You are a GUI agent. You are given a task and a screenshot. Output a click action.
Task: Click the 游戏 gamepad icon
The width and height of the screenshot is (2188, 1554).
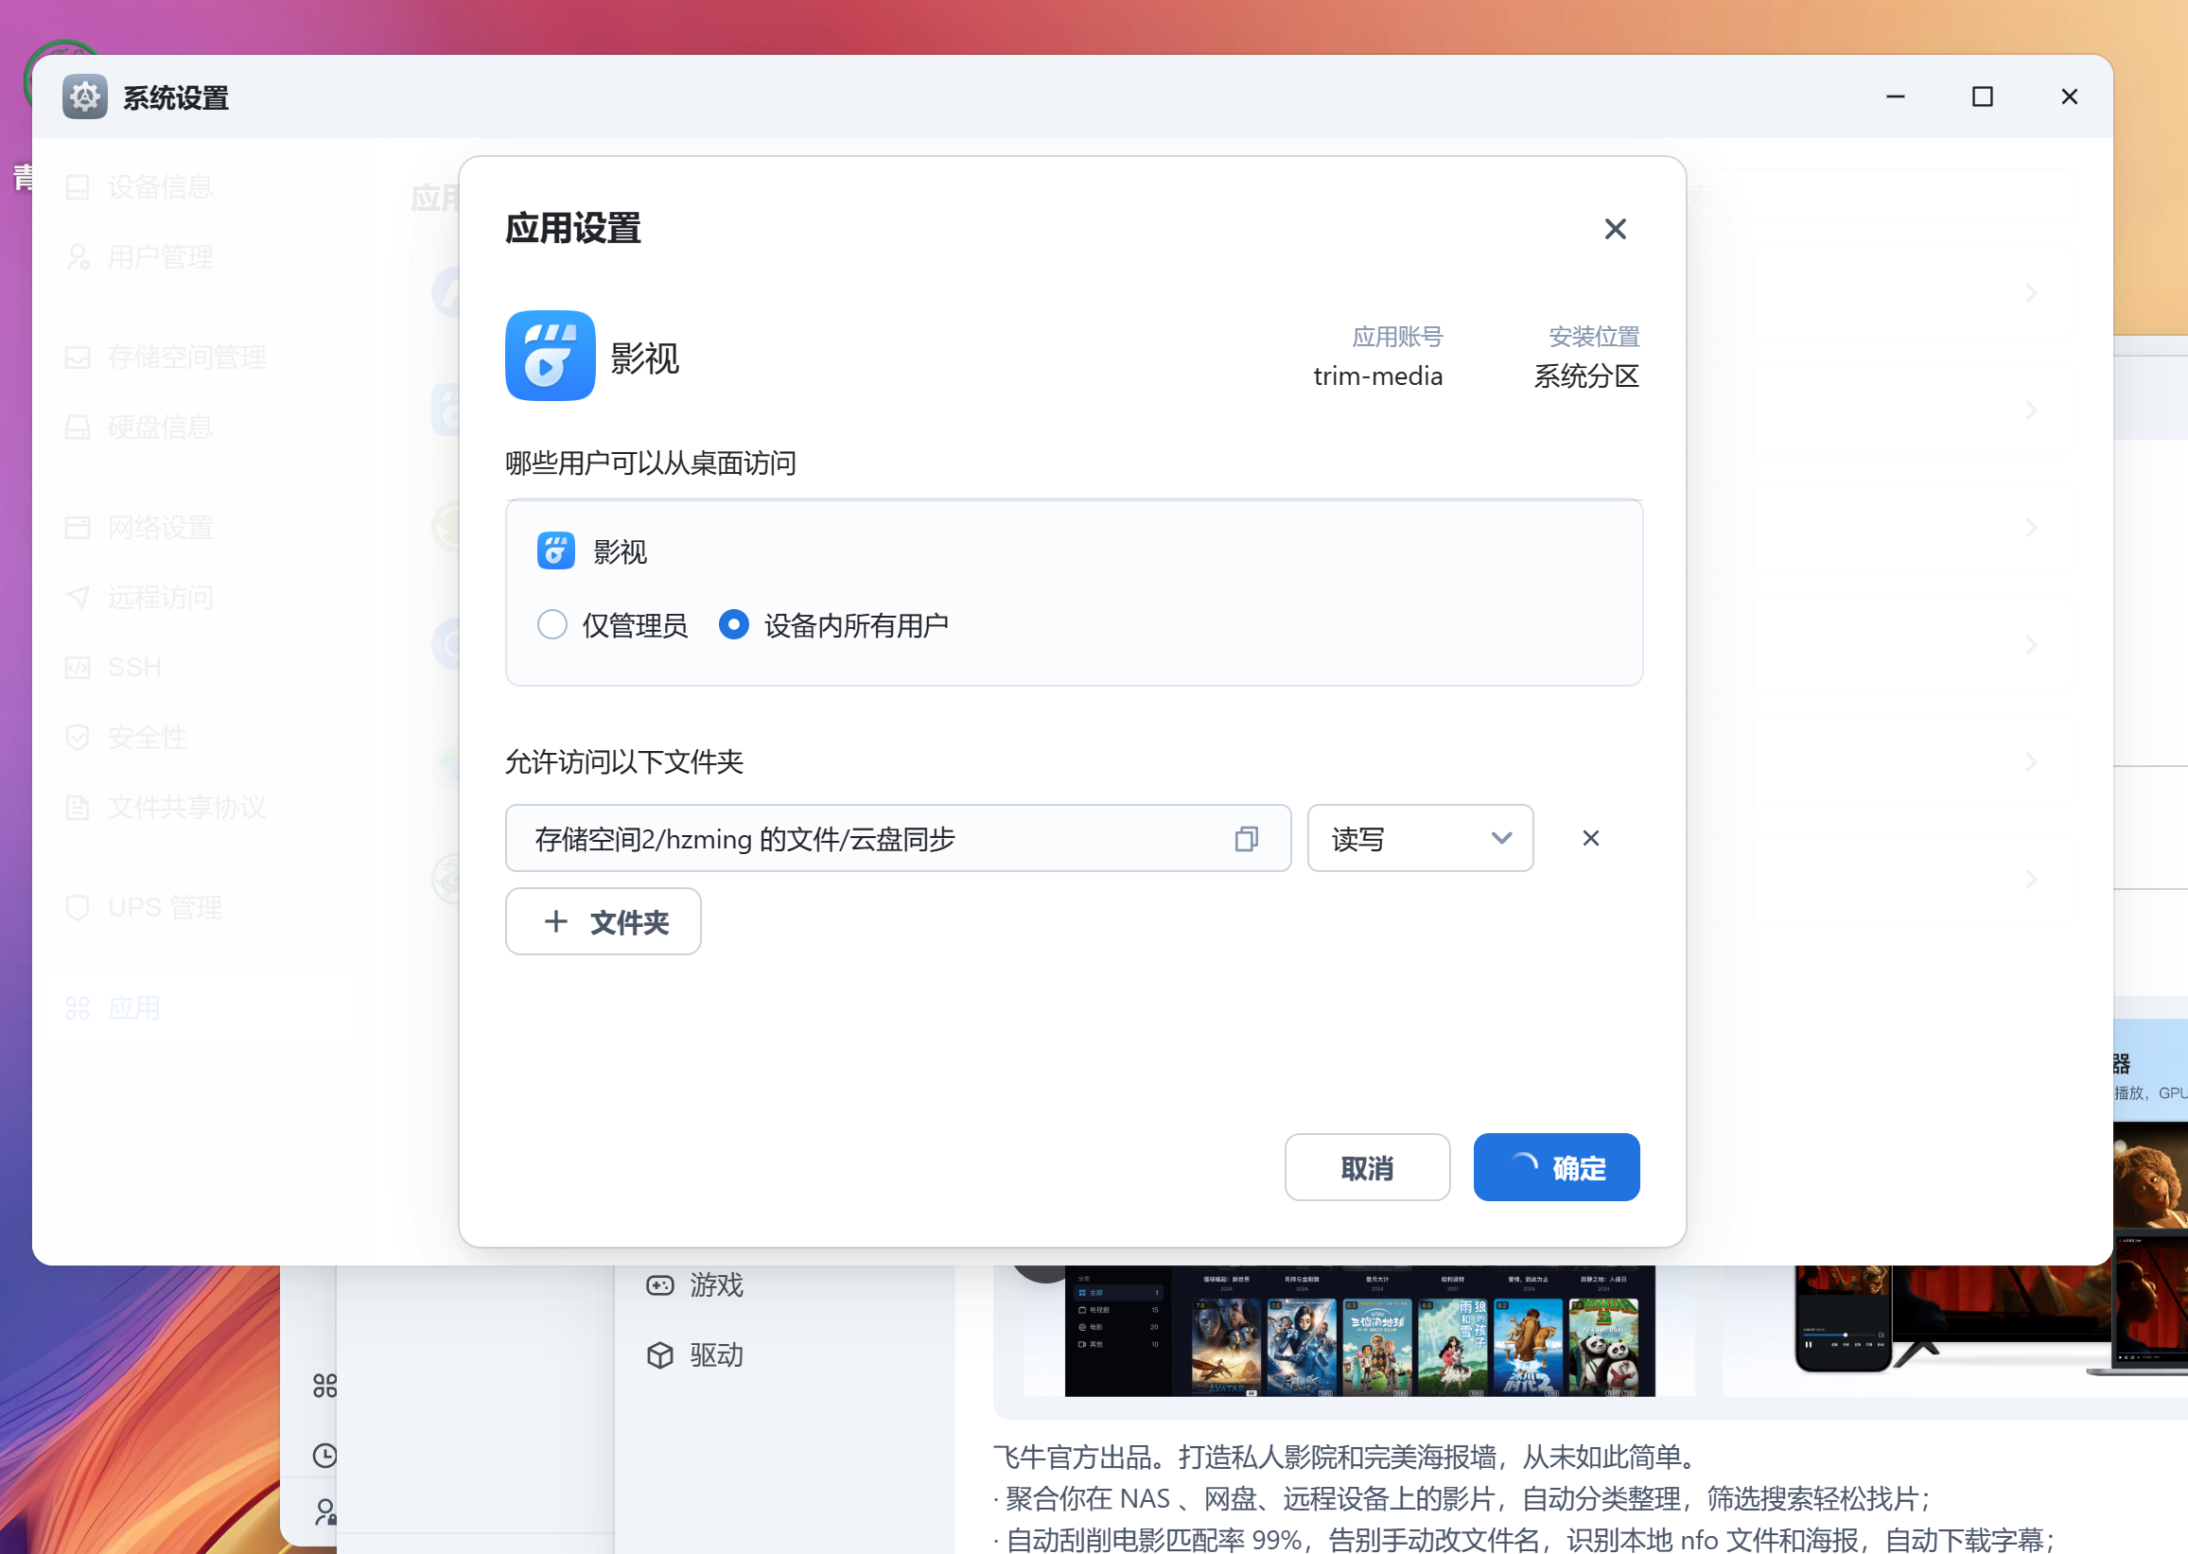(660, 1285)
